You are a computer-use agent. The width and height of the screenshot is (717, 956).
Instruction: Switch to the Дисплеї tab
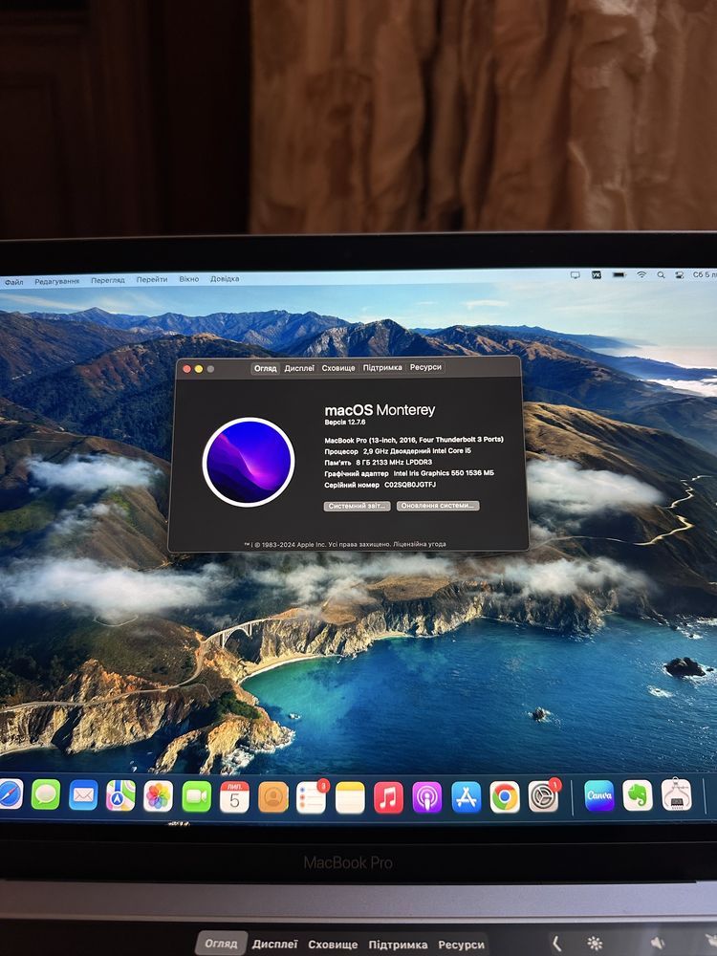[x=299, y=368]
